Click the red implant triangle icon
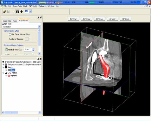The height and width of the screenshot is (121, 151). 9,76
